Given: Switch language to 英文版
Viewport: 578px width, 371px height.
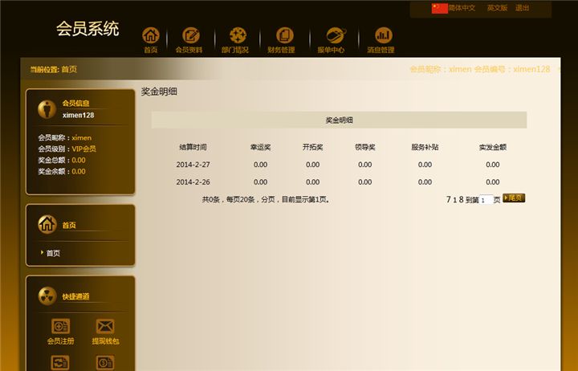Looking at the screenshot, I should tap(497, 8).
